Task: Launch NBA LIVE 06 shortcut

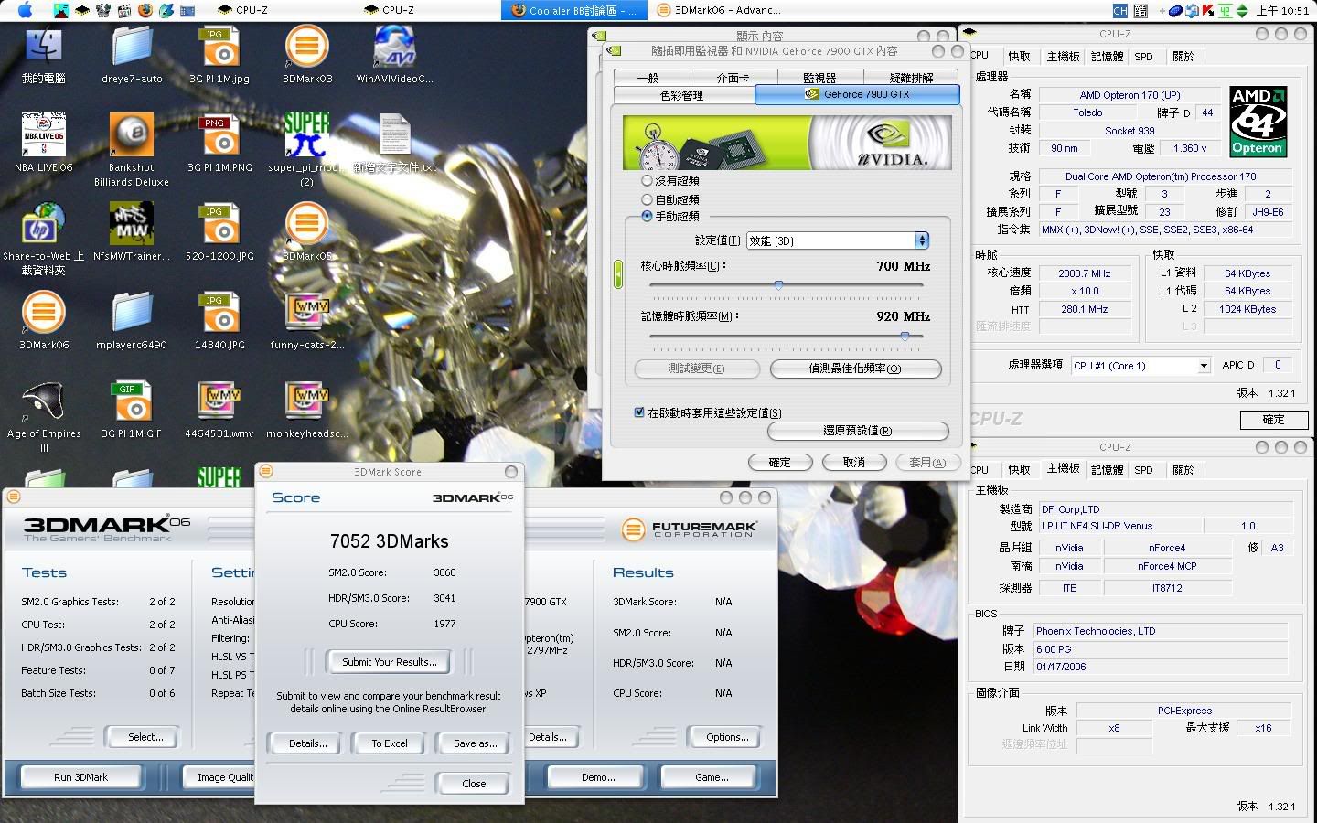Action: pos(43,143)
